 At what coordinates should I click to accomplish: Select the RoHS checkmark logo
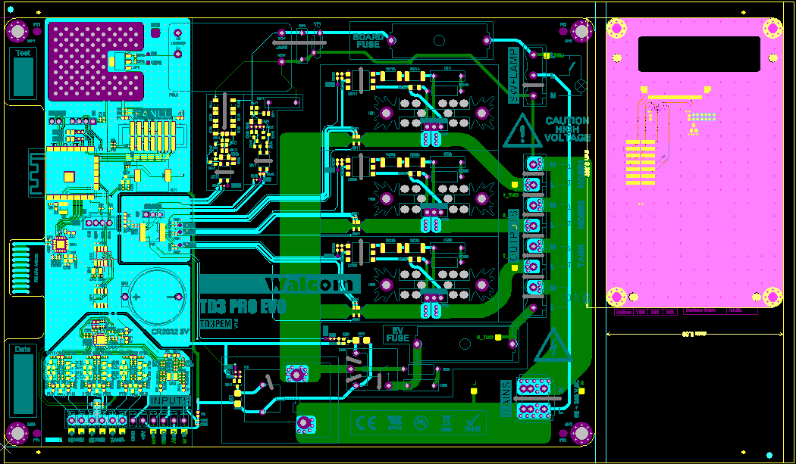tap(474, 422)
